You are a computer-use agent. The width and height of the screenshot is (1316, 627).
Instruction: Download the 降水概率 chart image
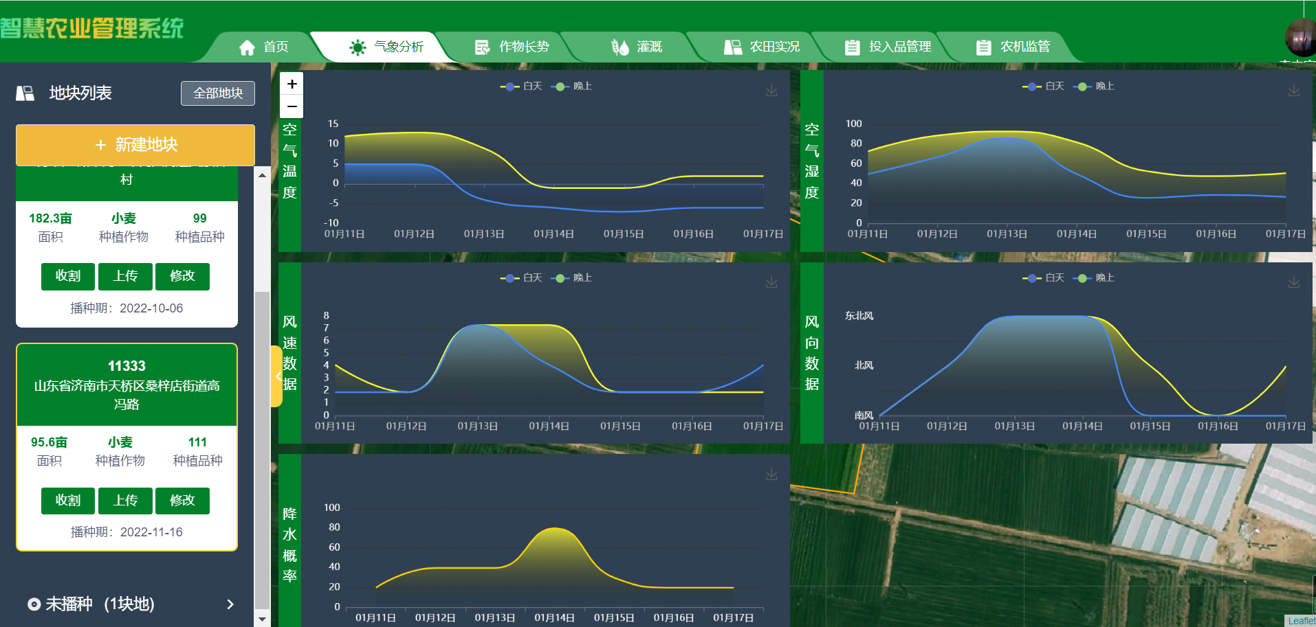(x=771, y=475)
